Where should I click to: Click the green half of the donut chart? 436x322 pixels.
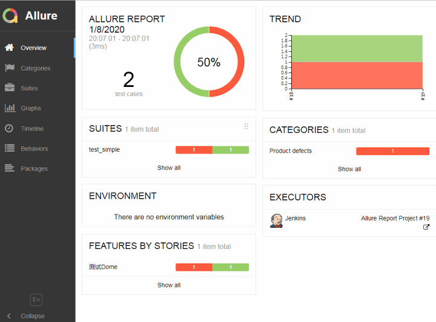(x=177, y=62)
